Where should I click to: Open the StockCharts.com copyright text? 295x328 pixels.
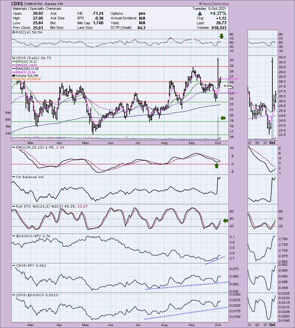[214, 4]
